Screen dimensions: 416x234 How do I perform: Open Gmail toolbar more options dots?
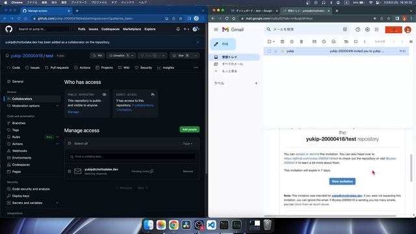click(x=365, y=42)
